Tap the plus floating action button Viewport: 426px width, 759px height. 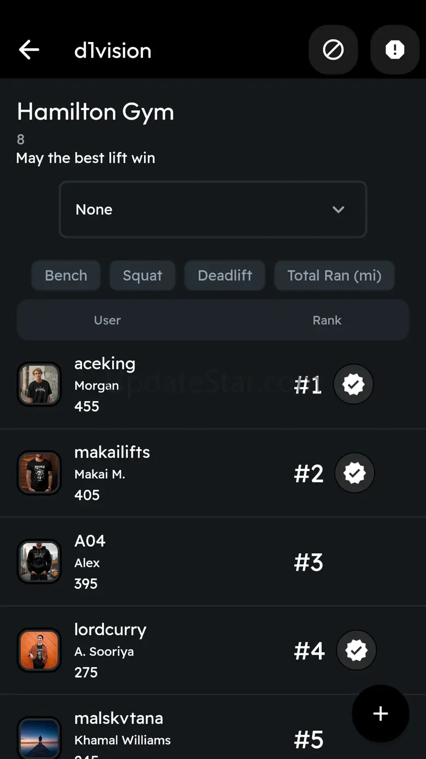[380, 714]
